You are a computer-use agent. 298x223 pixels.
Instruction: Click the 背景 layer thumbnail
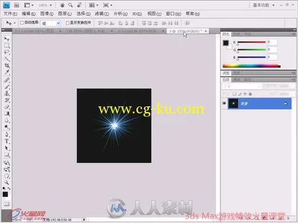(233, 103)
